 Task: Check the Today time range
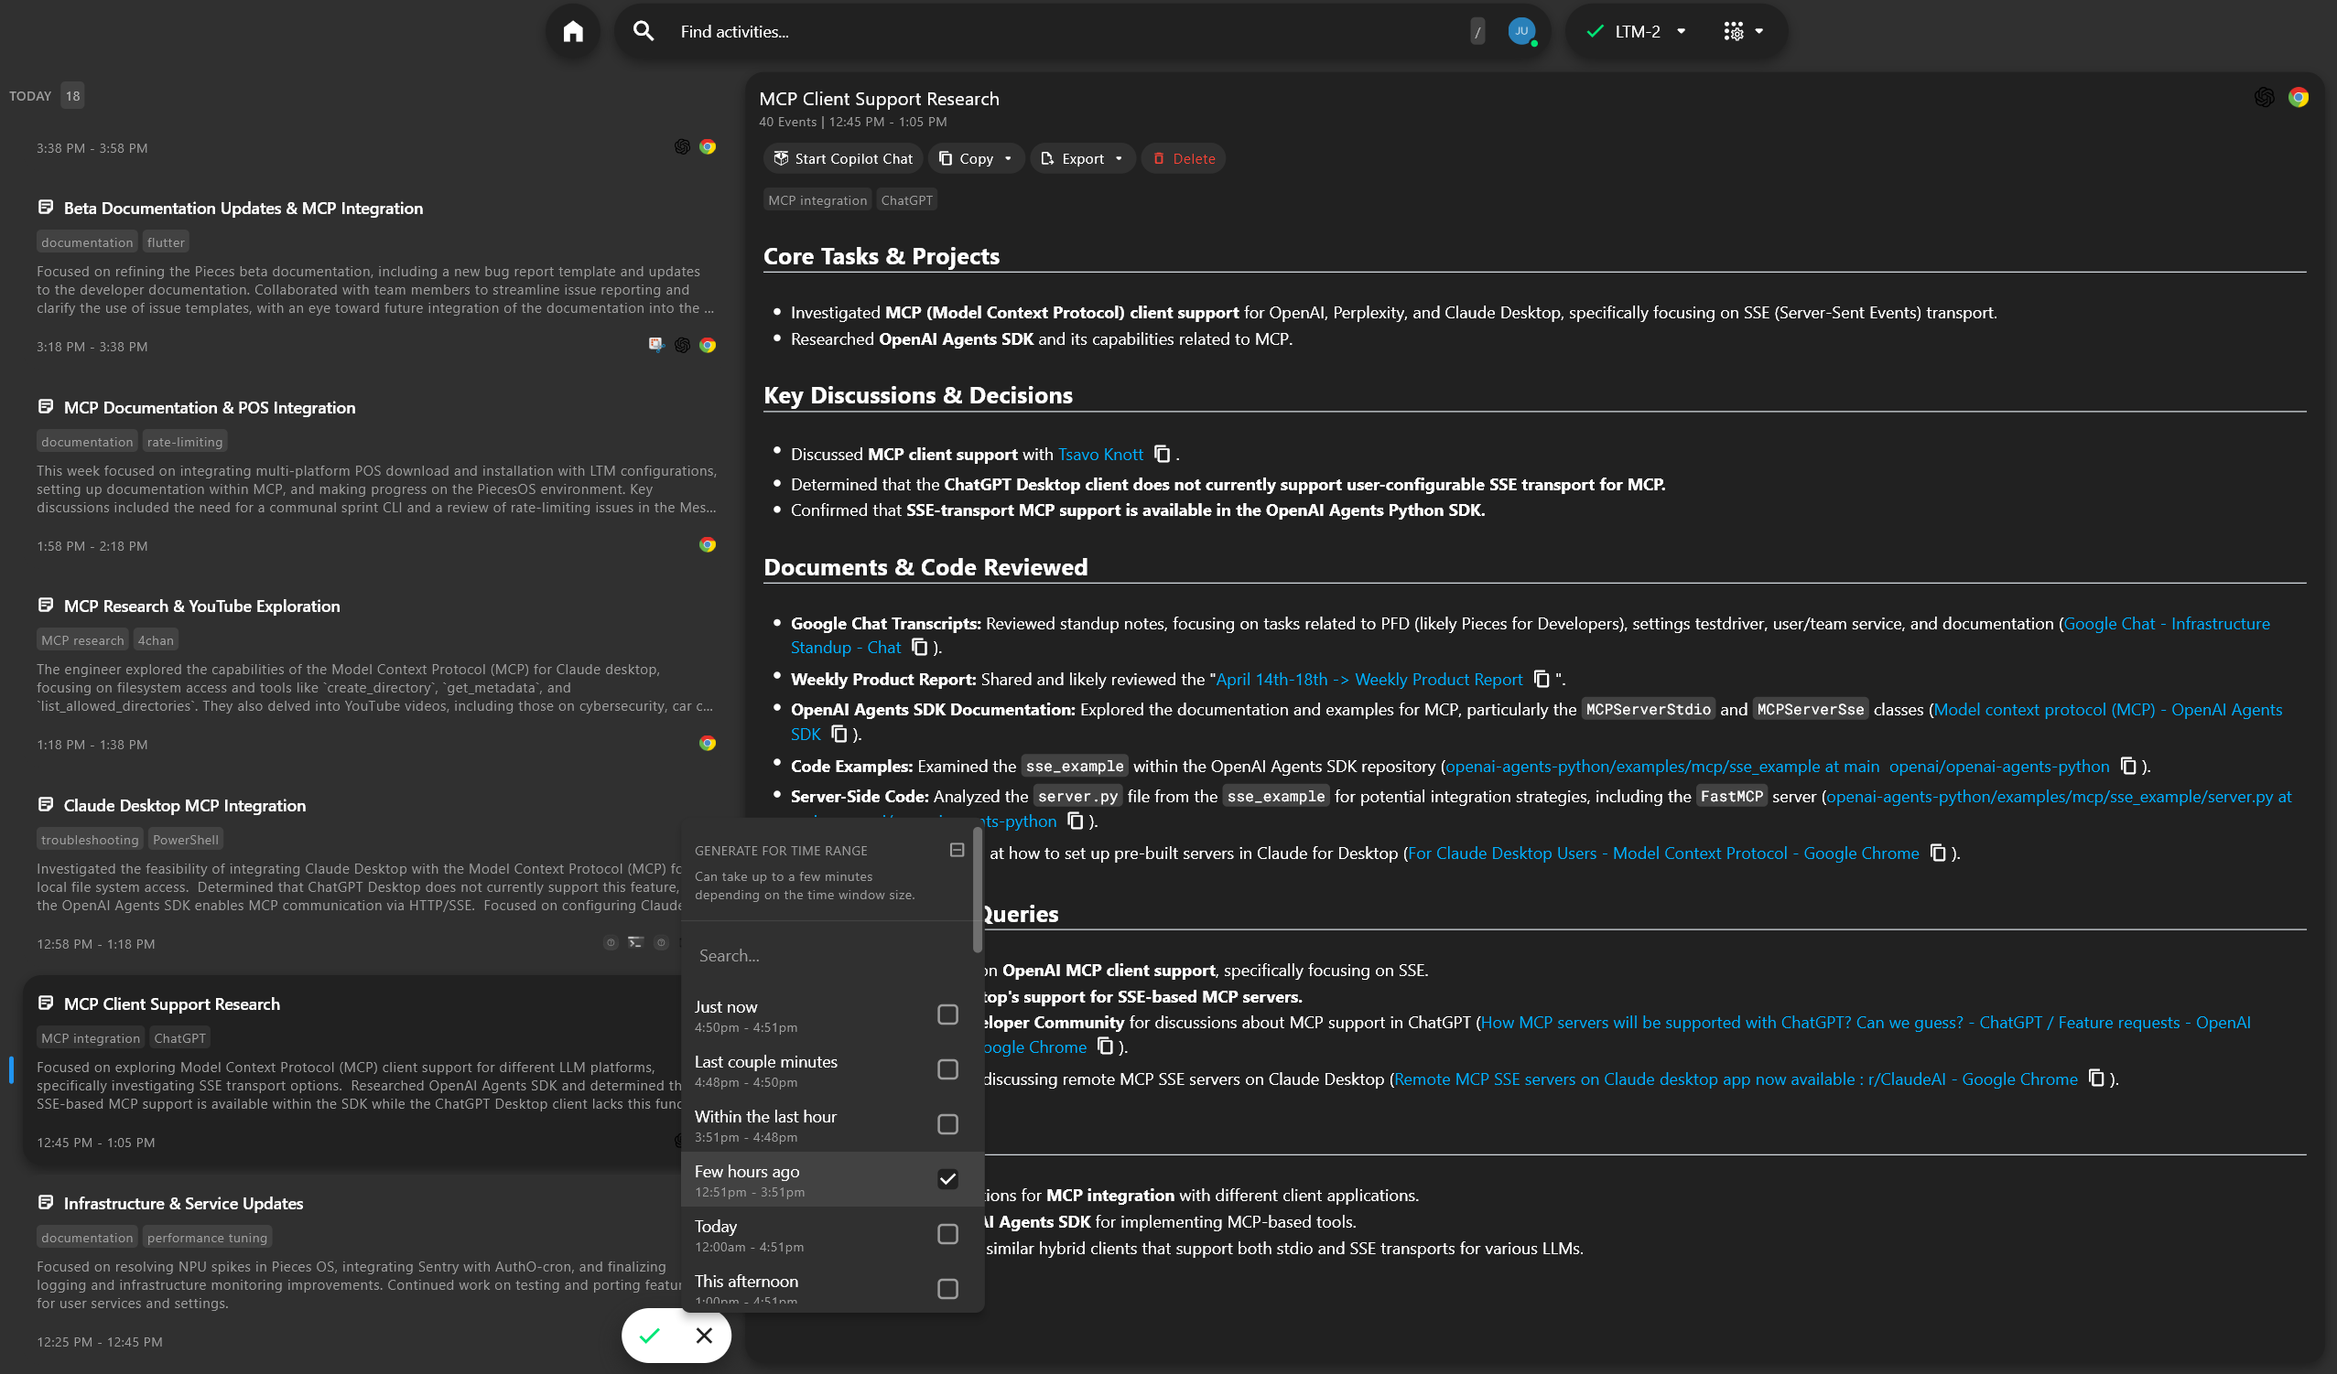click(947, 1234)
